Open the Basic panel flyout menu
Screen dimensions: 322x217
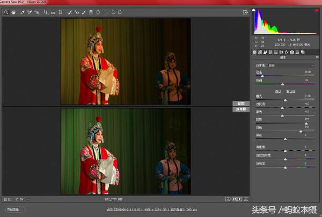click(x=317, y=57)
